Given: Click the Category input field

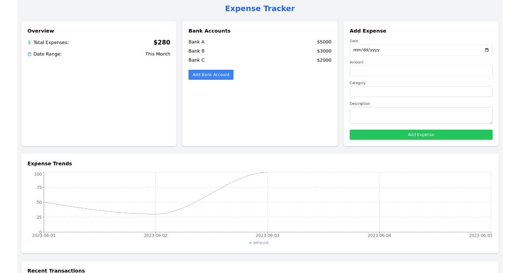Looking at the screenshot, I should [421, 91].
